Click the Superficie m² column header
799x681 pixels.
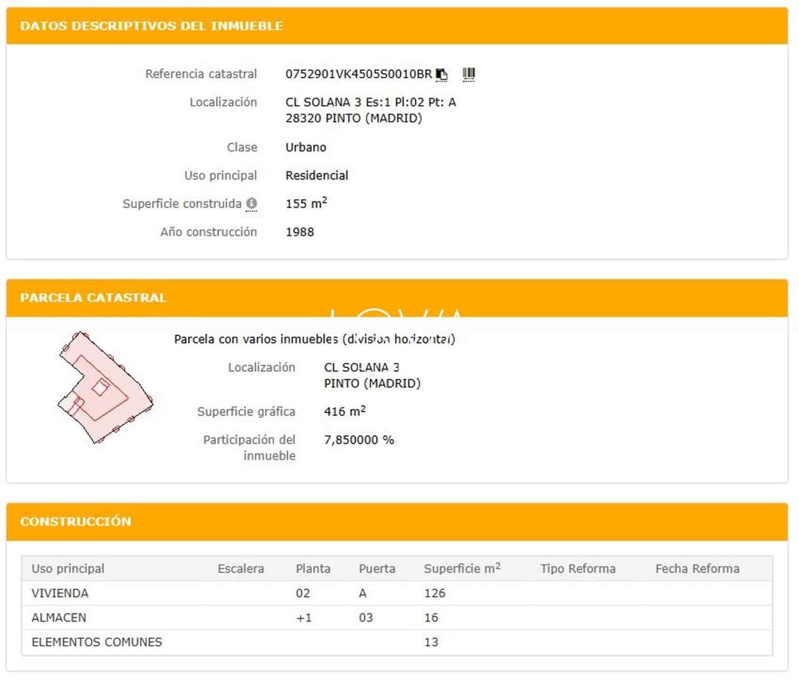point(462,569)
